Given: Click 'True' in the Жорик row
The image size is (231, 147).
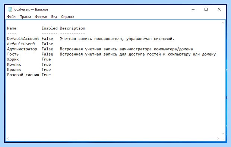Looking at the screenshot, I should pos(46,59).
